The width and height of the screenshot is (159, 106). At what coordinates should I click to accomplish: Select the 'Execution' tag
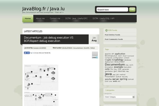pos(127,67)
